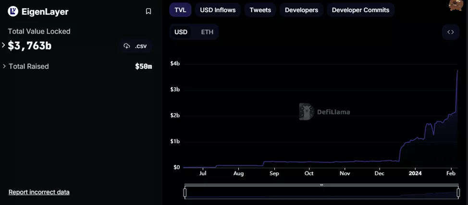Click the download cloud icon
Screen dimensions: 468x205
127,46
